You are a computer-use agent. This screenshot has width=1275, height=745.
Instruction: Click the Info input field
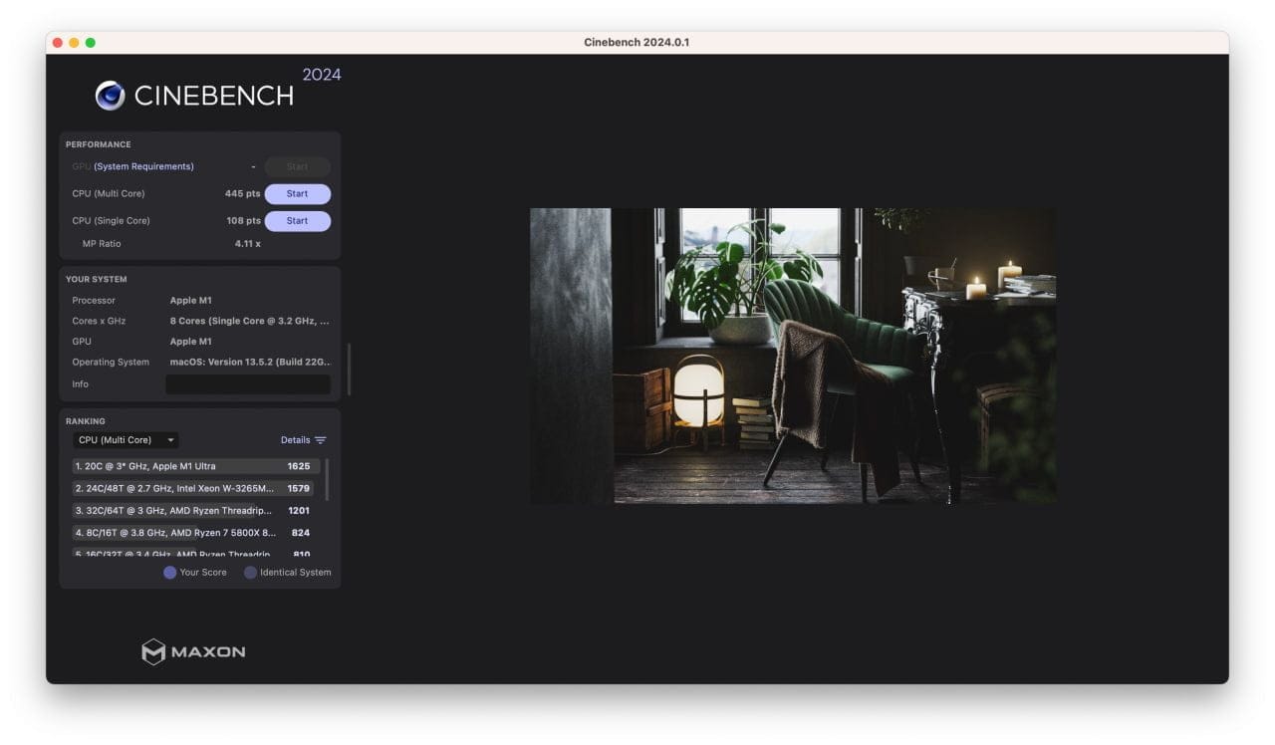[248, 384]
